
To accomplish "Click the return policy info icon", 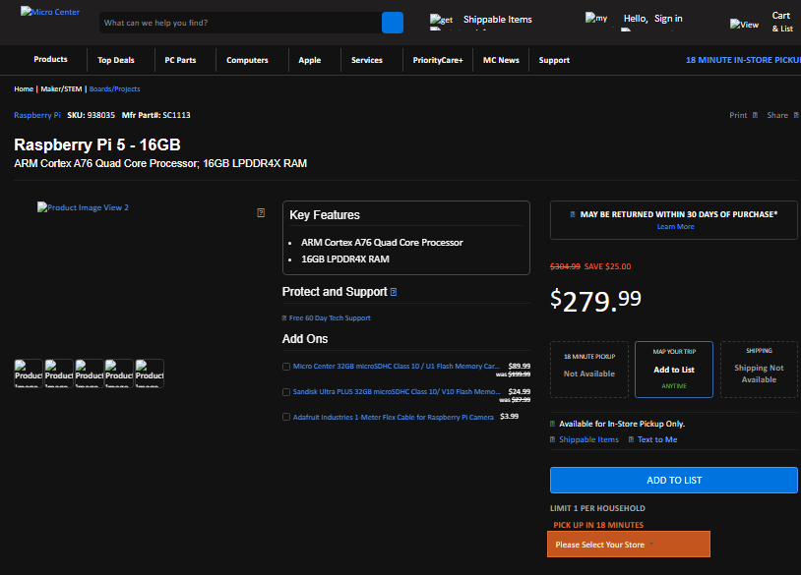I will 573,214.
